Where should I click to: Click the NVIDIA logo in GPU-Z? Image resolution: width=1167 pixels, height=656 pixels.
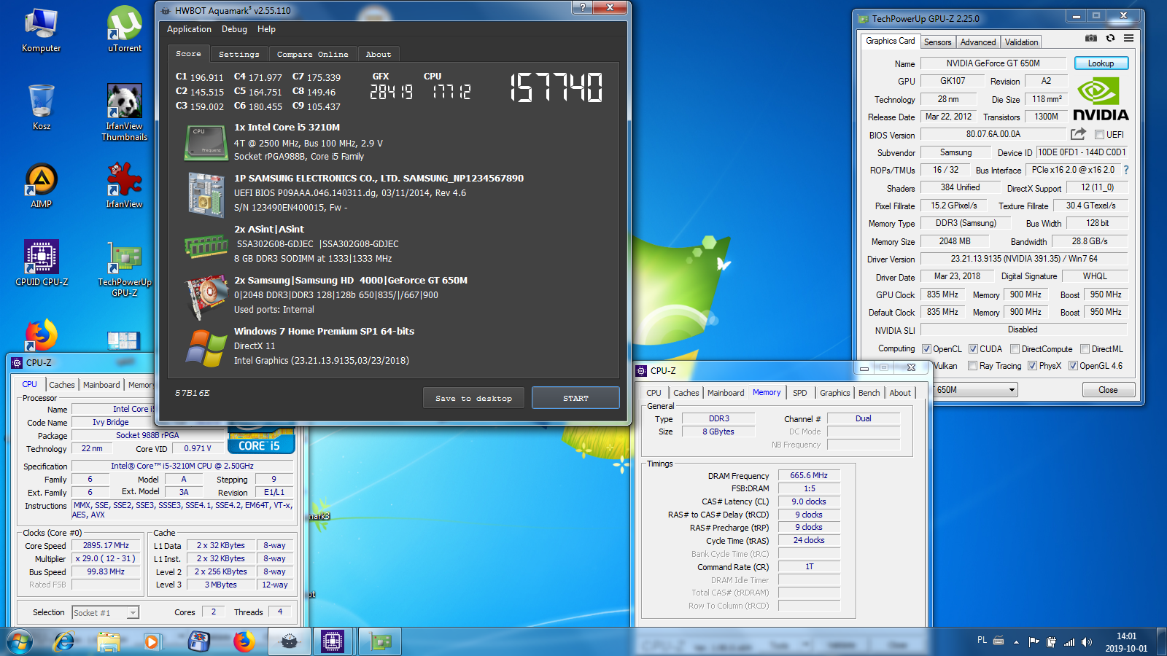click(1101, 100)
